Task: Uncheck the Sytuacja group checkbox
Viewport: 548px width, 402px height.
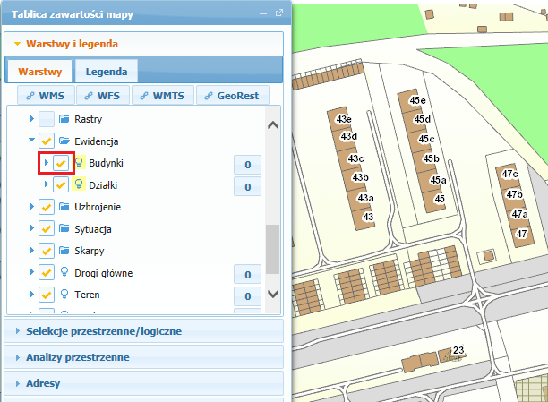Action: [47, 228]
